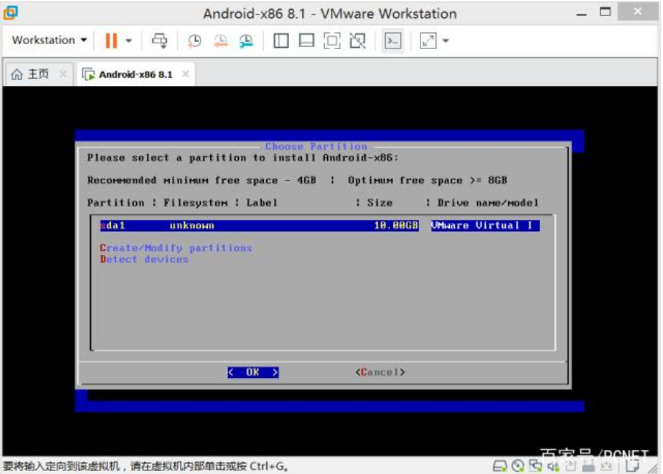Select the sda1 partition row
The image size is (663, 474).
coord(320,225)
